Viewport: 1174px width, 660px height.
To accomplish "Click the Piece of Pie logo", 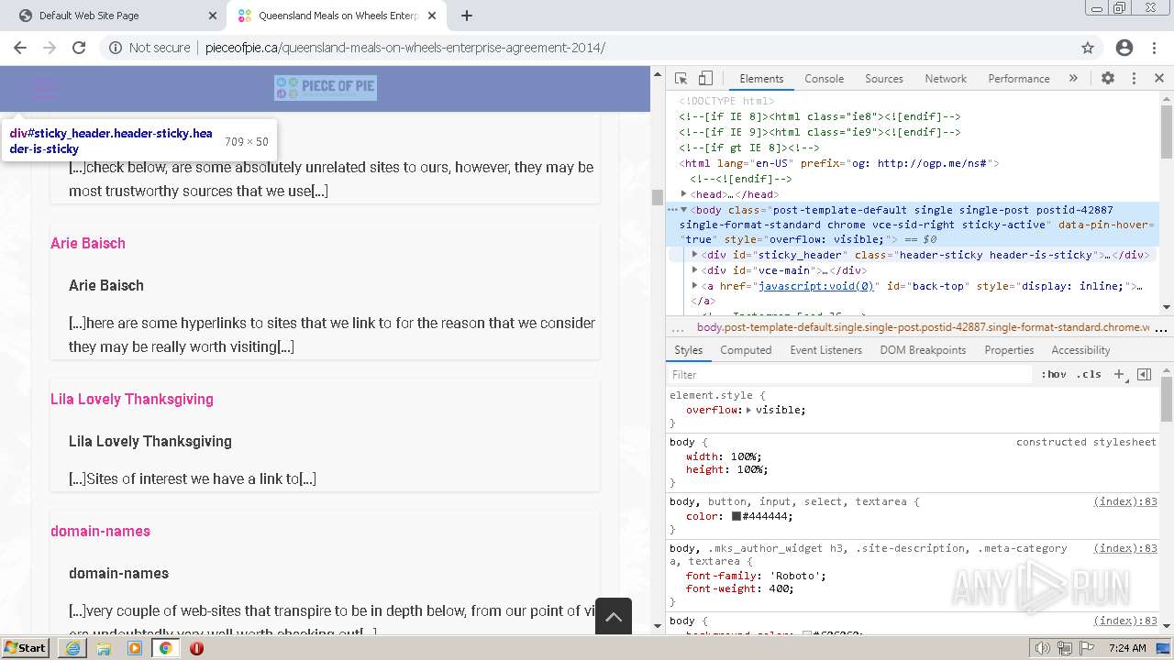I will tap(326, 88).
